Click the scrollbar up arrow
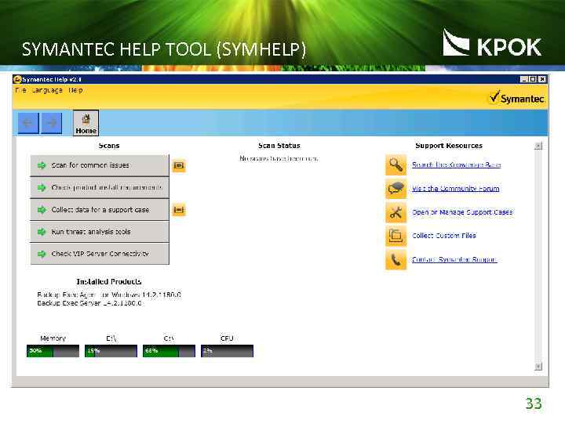 click(538, 146)
